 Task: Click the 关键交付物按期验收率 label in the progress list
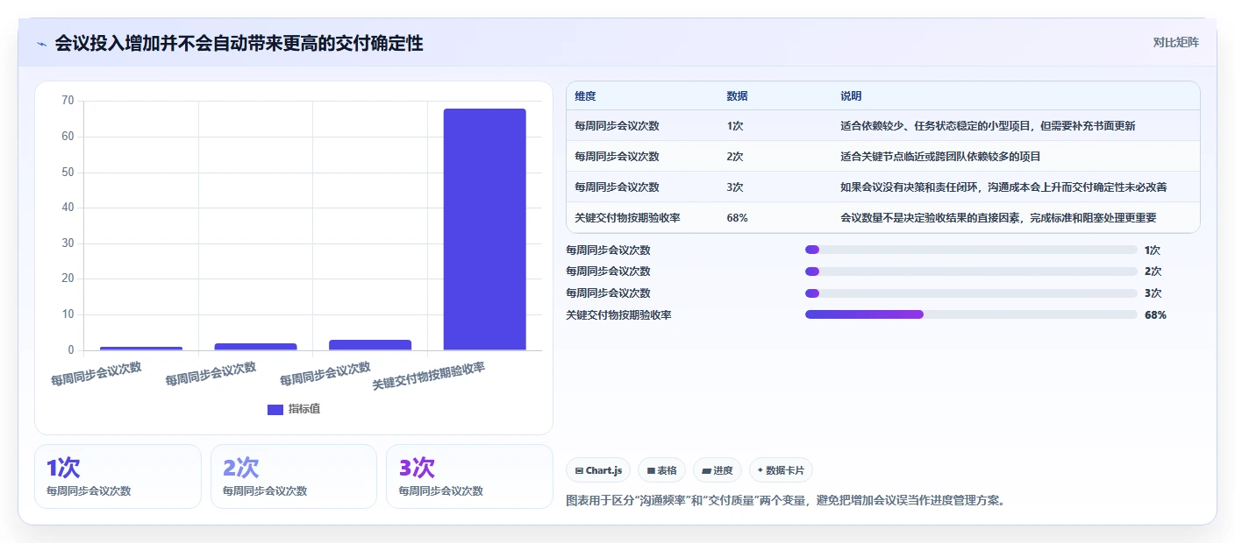point(619,314)
